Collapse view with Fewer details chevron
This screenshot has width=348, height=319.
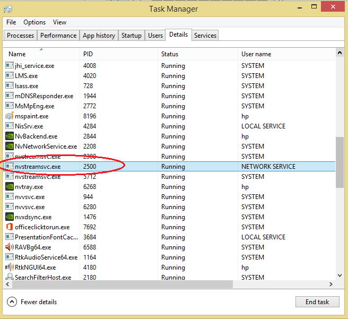tap(12, 302)
